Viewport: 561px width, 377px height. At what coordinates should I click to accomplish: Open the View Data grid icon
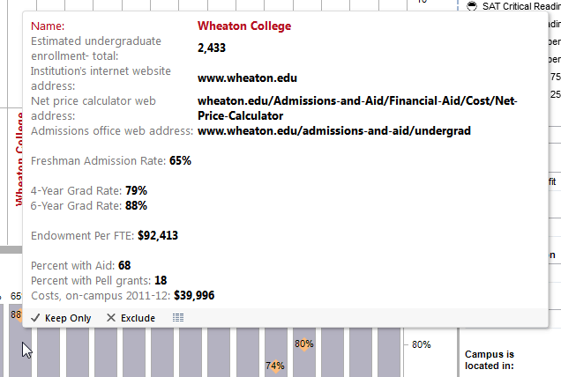[178, 318]
